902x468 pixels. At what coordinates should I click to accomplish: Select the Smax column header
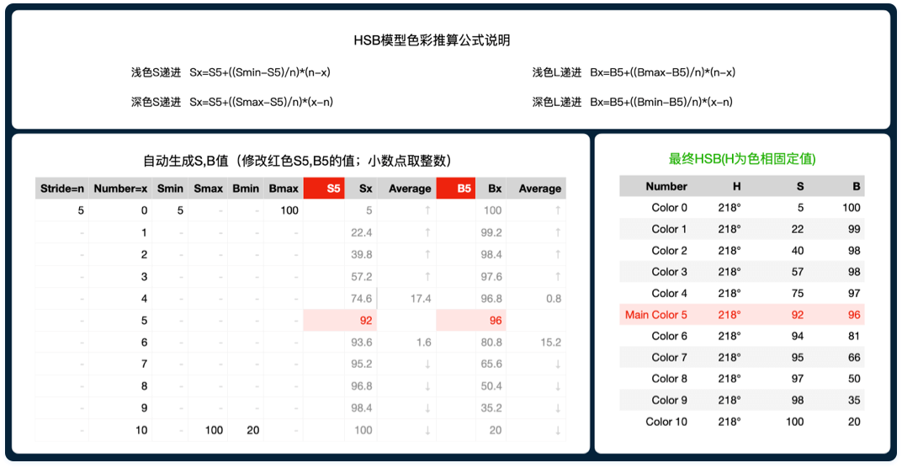click(x=208, y=189)
